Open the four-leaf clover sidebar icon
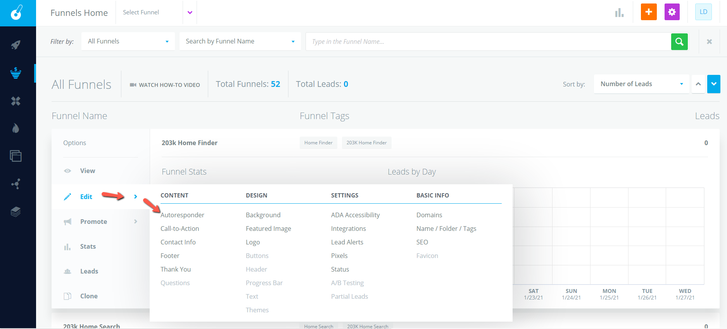The height and width of the screenshot is (329, 727). 16,101
